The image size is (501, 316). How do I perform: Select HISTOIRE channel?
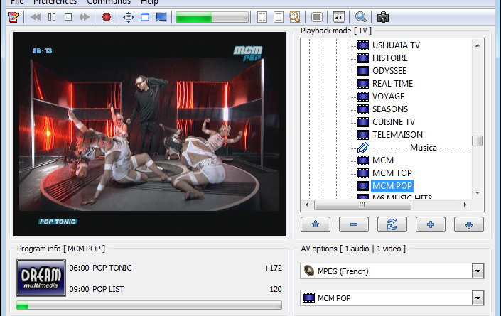[390, 58]
